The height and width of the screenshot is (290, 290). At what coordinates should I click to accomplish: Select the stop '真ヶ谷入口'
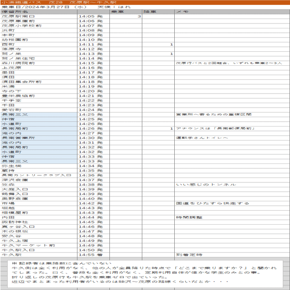point(18,227)
